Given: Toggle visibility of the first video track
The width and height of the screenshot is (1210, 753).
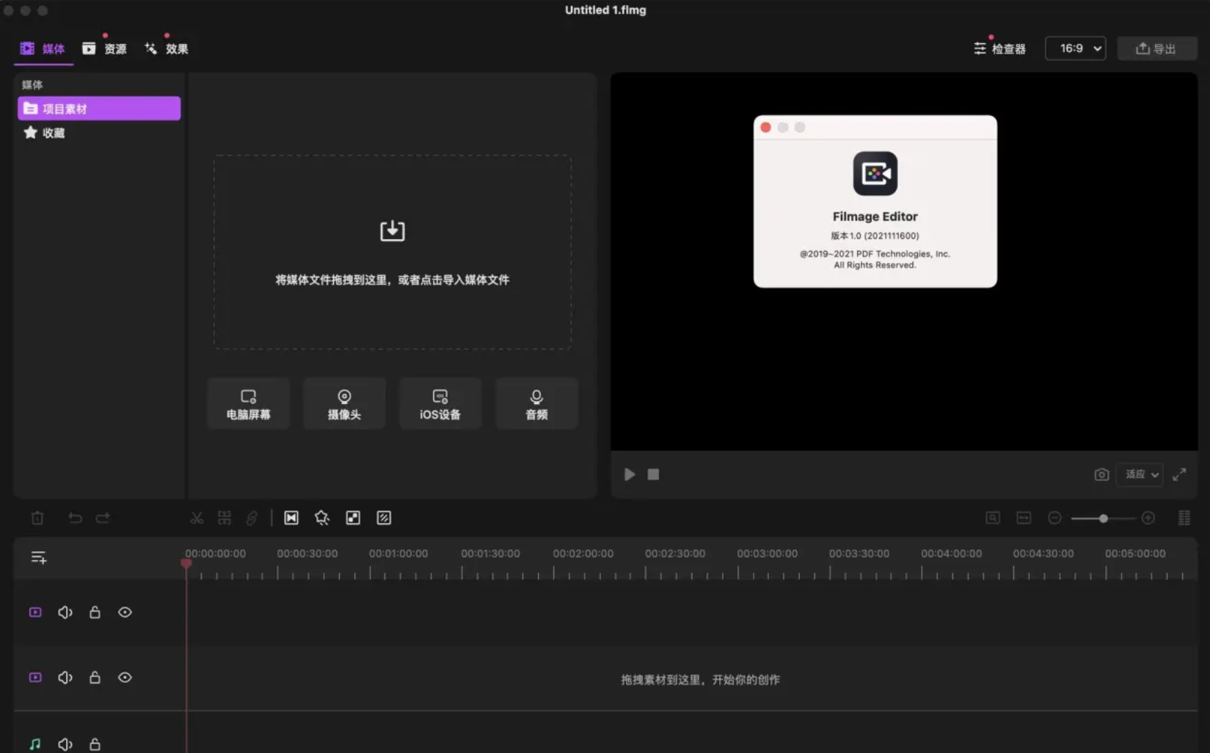Looking at the screenshot, I should (x=125, y=612).
